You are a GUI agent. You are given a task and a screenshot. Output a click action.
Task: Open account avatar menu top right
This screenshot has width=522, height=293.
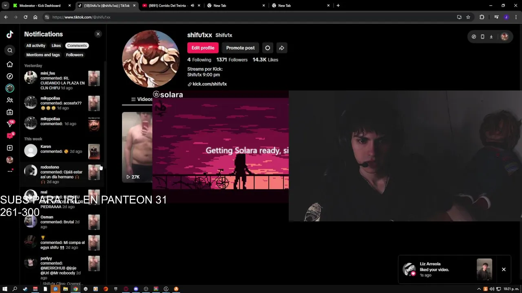(504, 37)
